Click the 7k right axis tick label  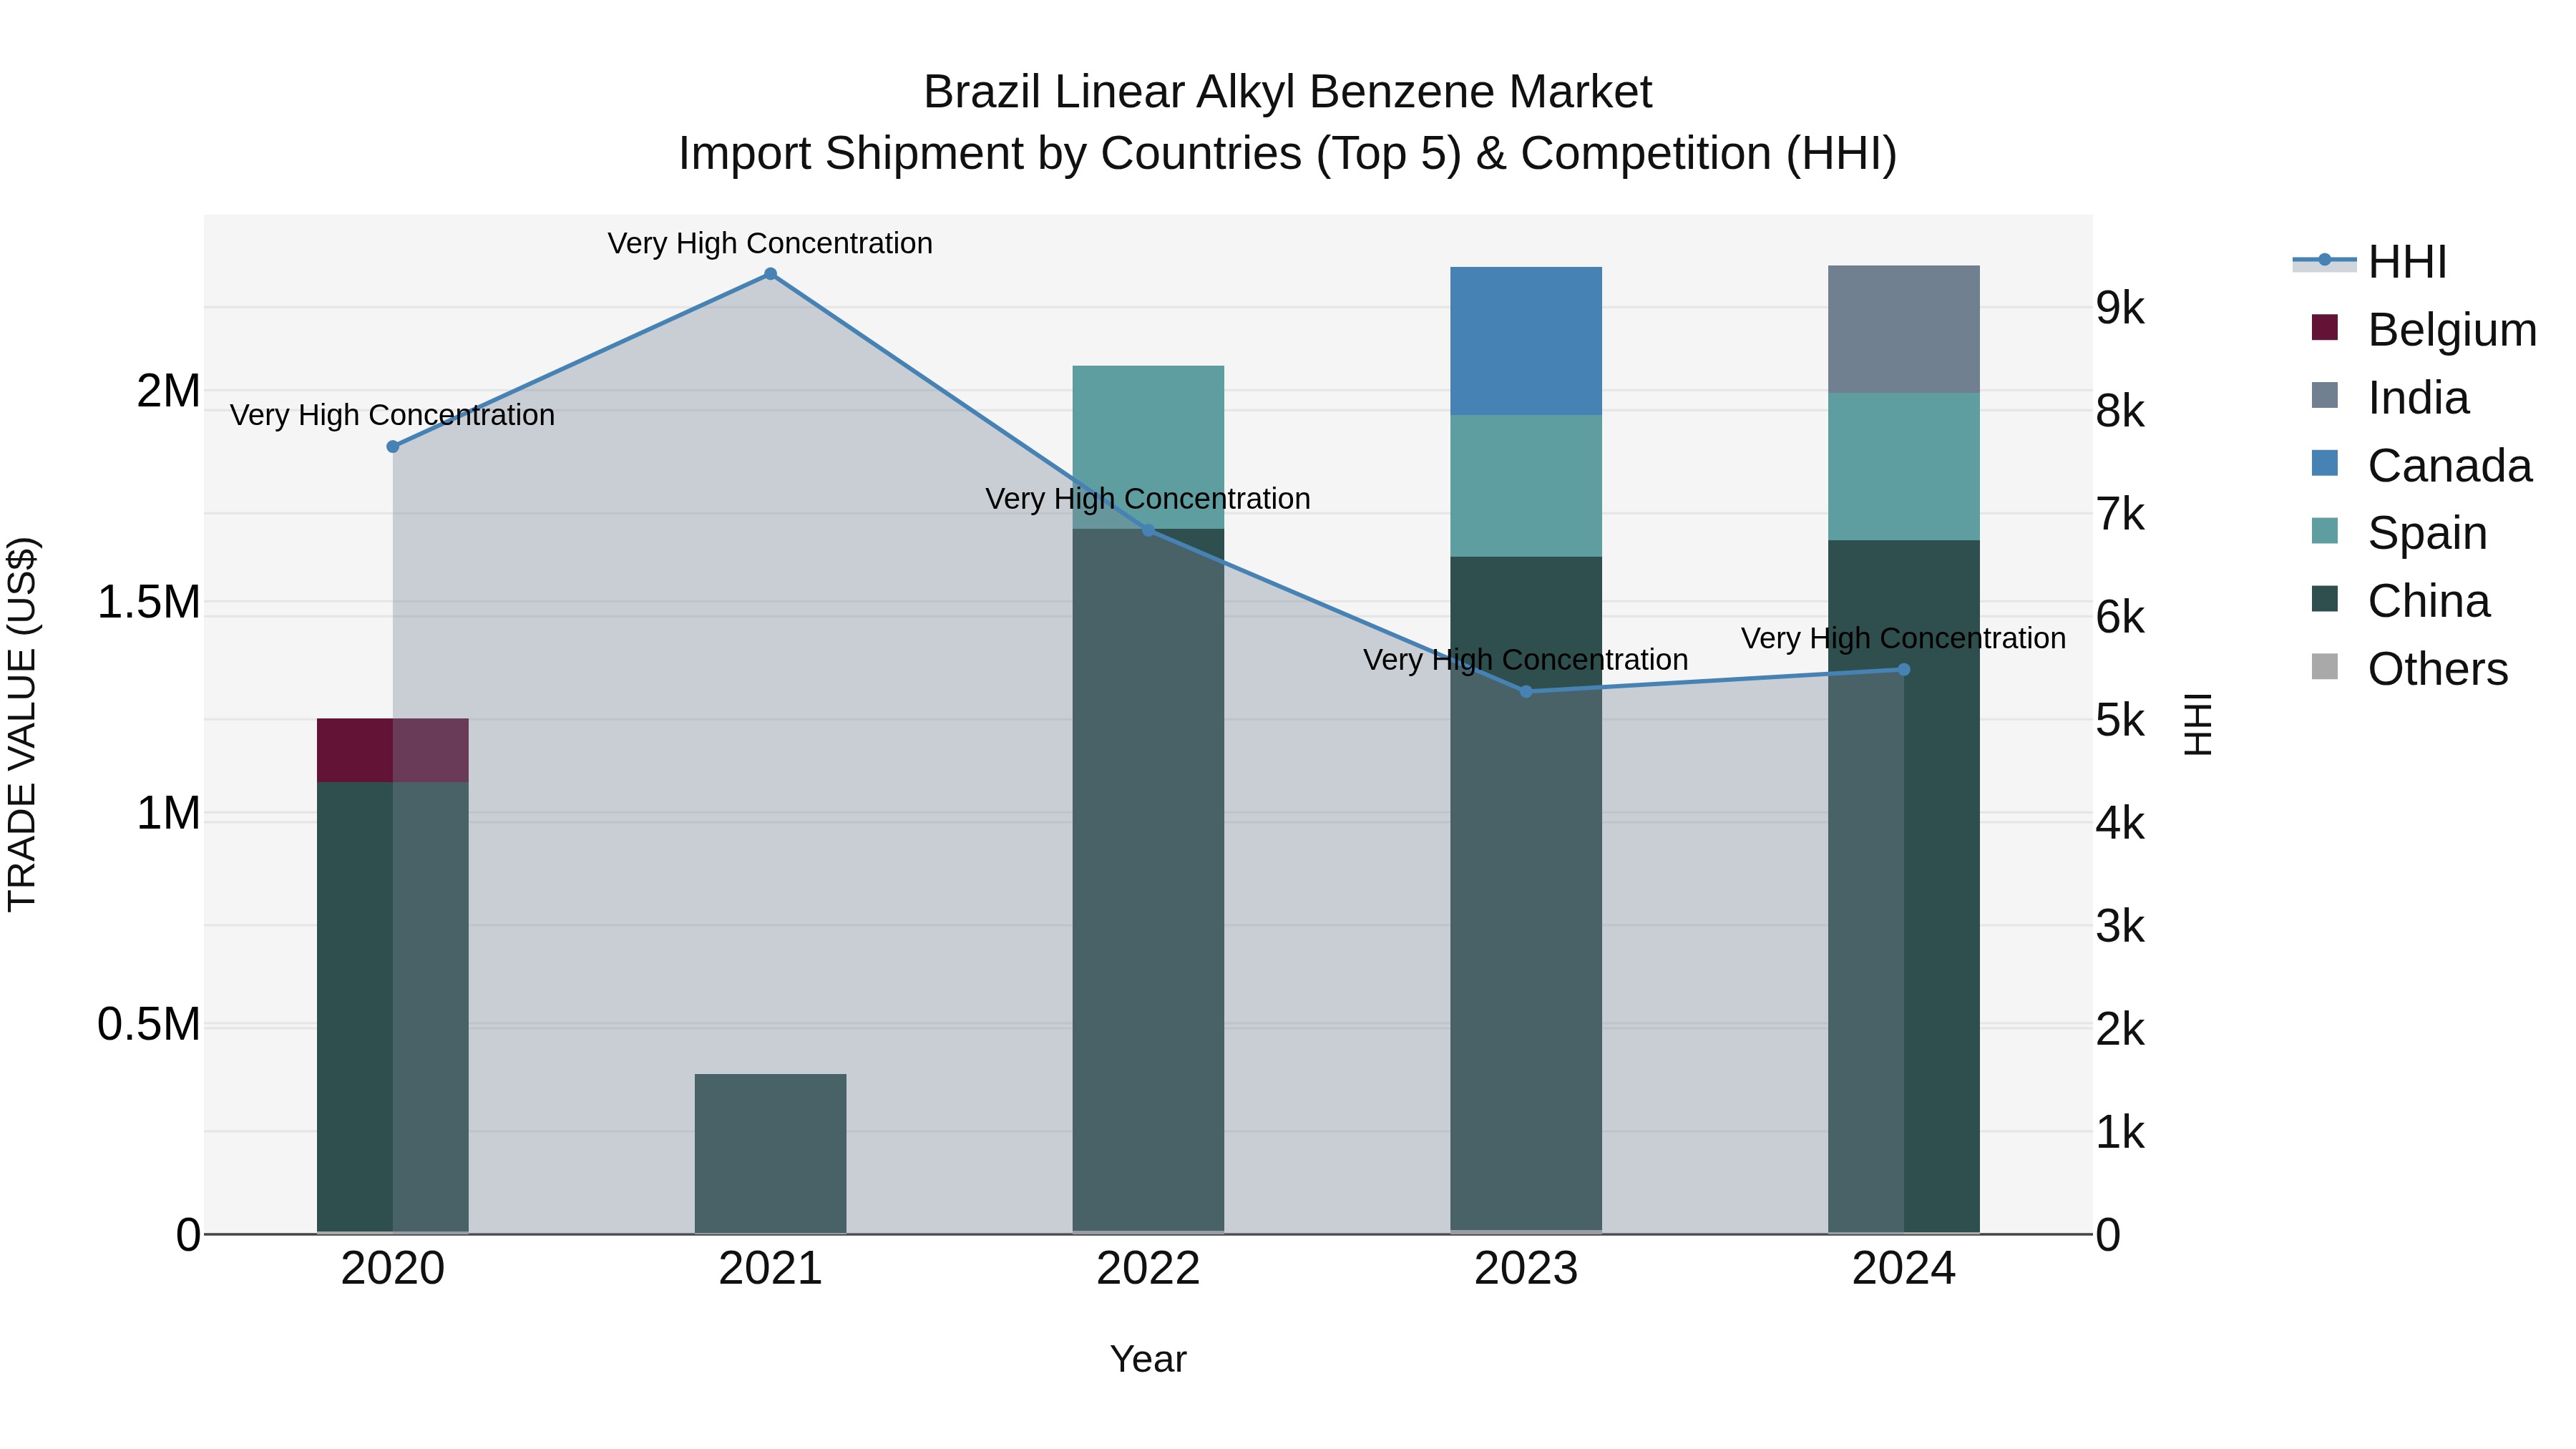tap(2121, 514)
